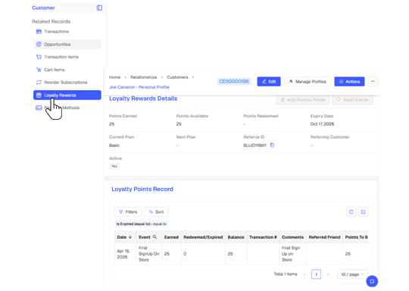The image size is (409, 291).
Task: Search the Event column via magnifier icon
Action: click(x=155, y=237)
